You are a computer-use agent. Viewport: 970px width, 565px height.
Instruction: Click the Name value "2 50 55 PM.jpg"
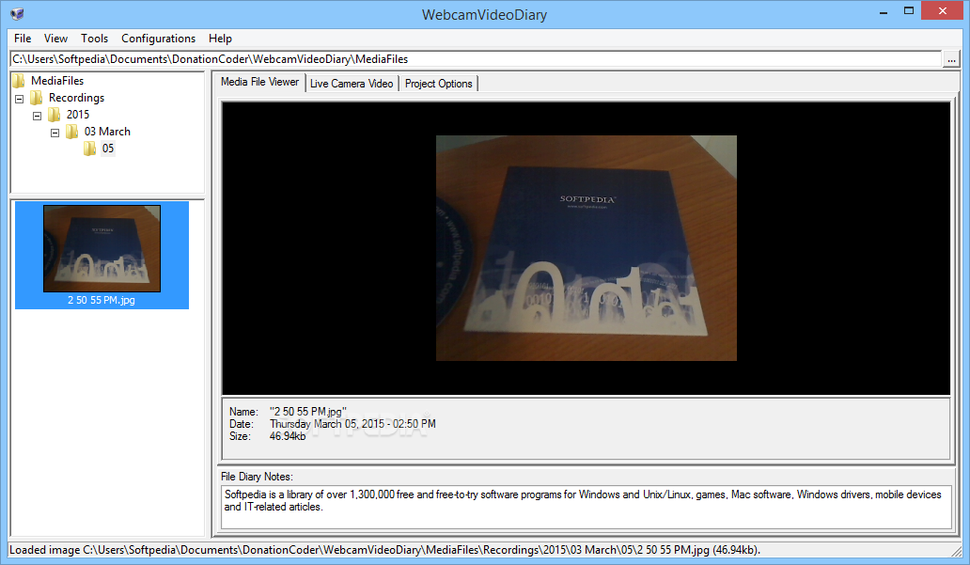coord(308,412)
